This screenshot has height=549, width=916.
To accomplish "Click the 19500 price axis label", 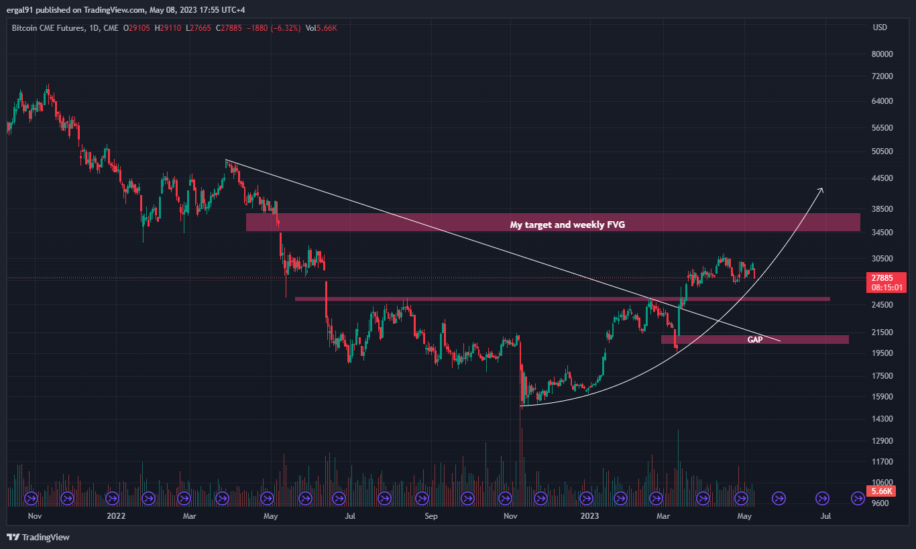I will coord(882,353).
